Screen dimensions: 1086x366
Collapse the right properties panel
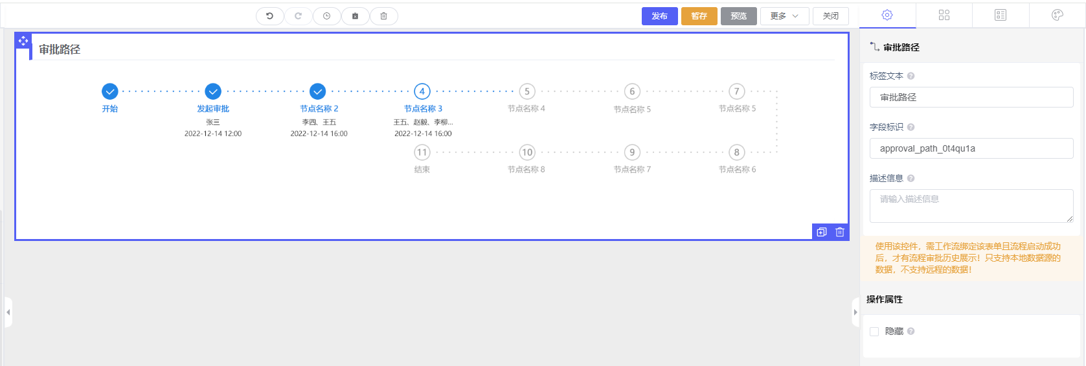pyautogui.click(x=855, y=312)
